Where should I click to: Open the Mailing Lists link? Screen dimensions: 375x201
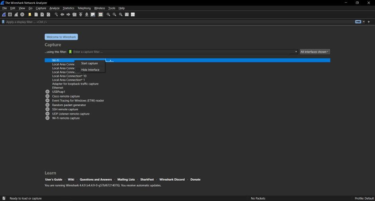(126, 180)
